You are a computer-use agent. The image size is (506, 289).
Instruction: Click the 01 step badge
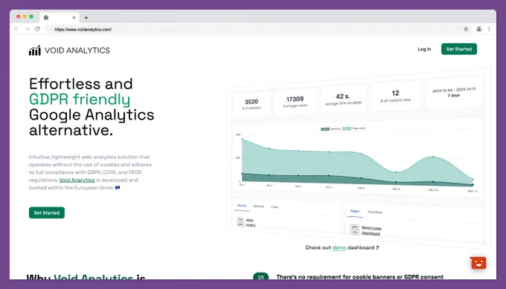[260, 276]
